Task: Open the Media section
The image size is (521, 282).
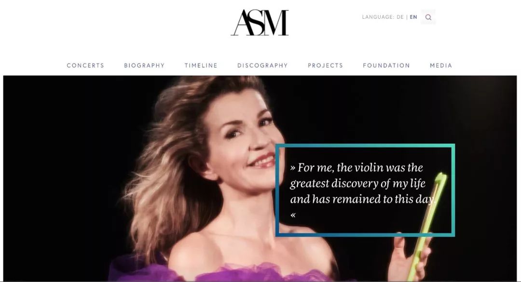Action: click(x=441, y=66)
